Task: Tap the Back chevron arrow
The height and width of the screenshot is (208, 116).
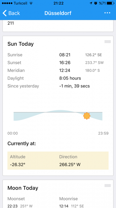Action: 4,13
